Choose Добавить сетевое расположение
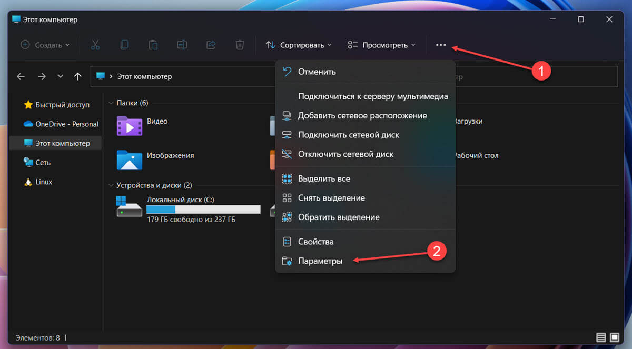This screenshot has height=349, width=632. click(x=365, y=115)
